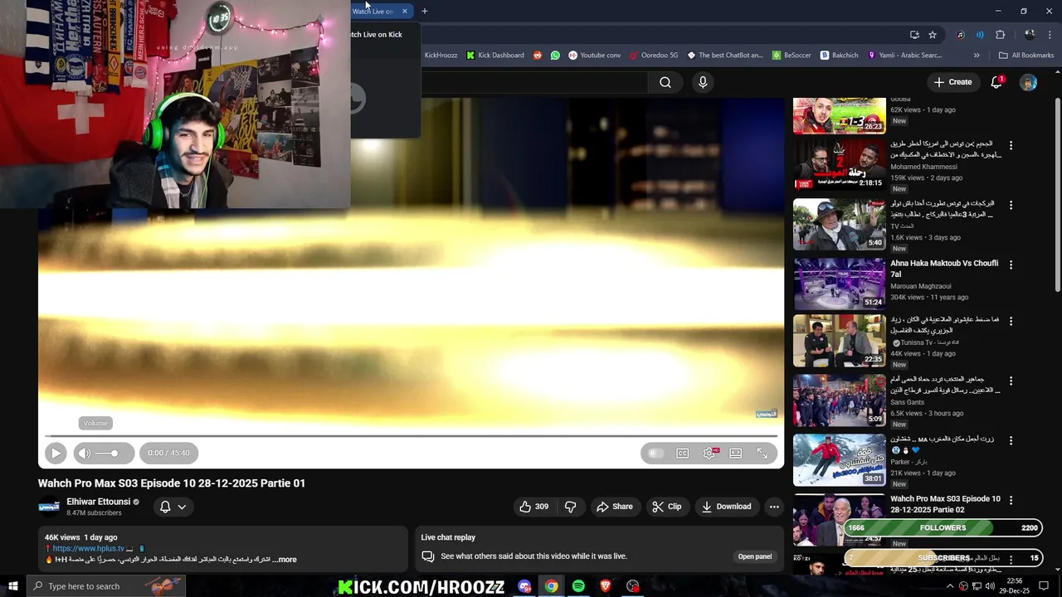This screenshot has width=1062, height=597.
Task: Open Chrome extensions puzzle icon
Action: (x=1000, y=35)
